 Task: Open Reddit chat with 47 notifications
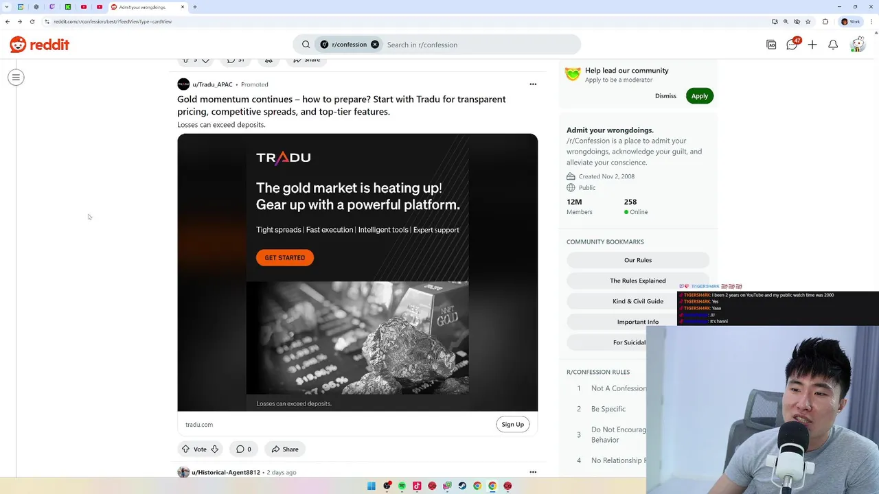point(792,44)
